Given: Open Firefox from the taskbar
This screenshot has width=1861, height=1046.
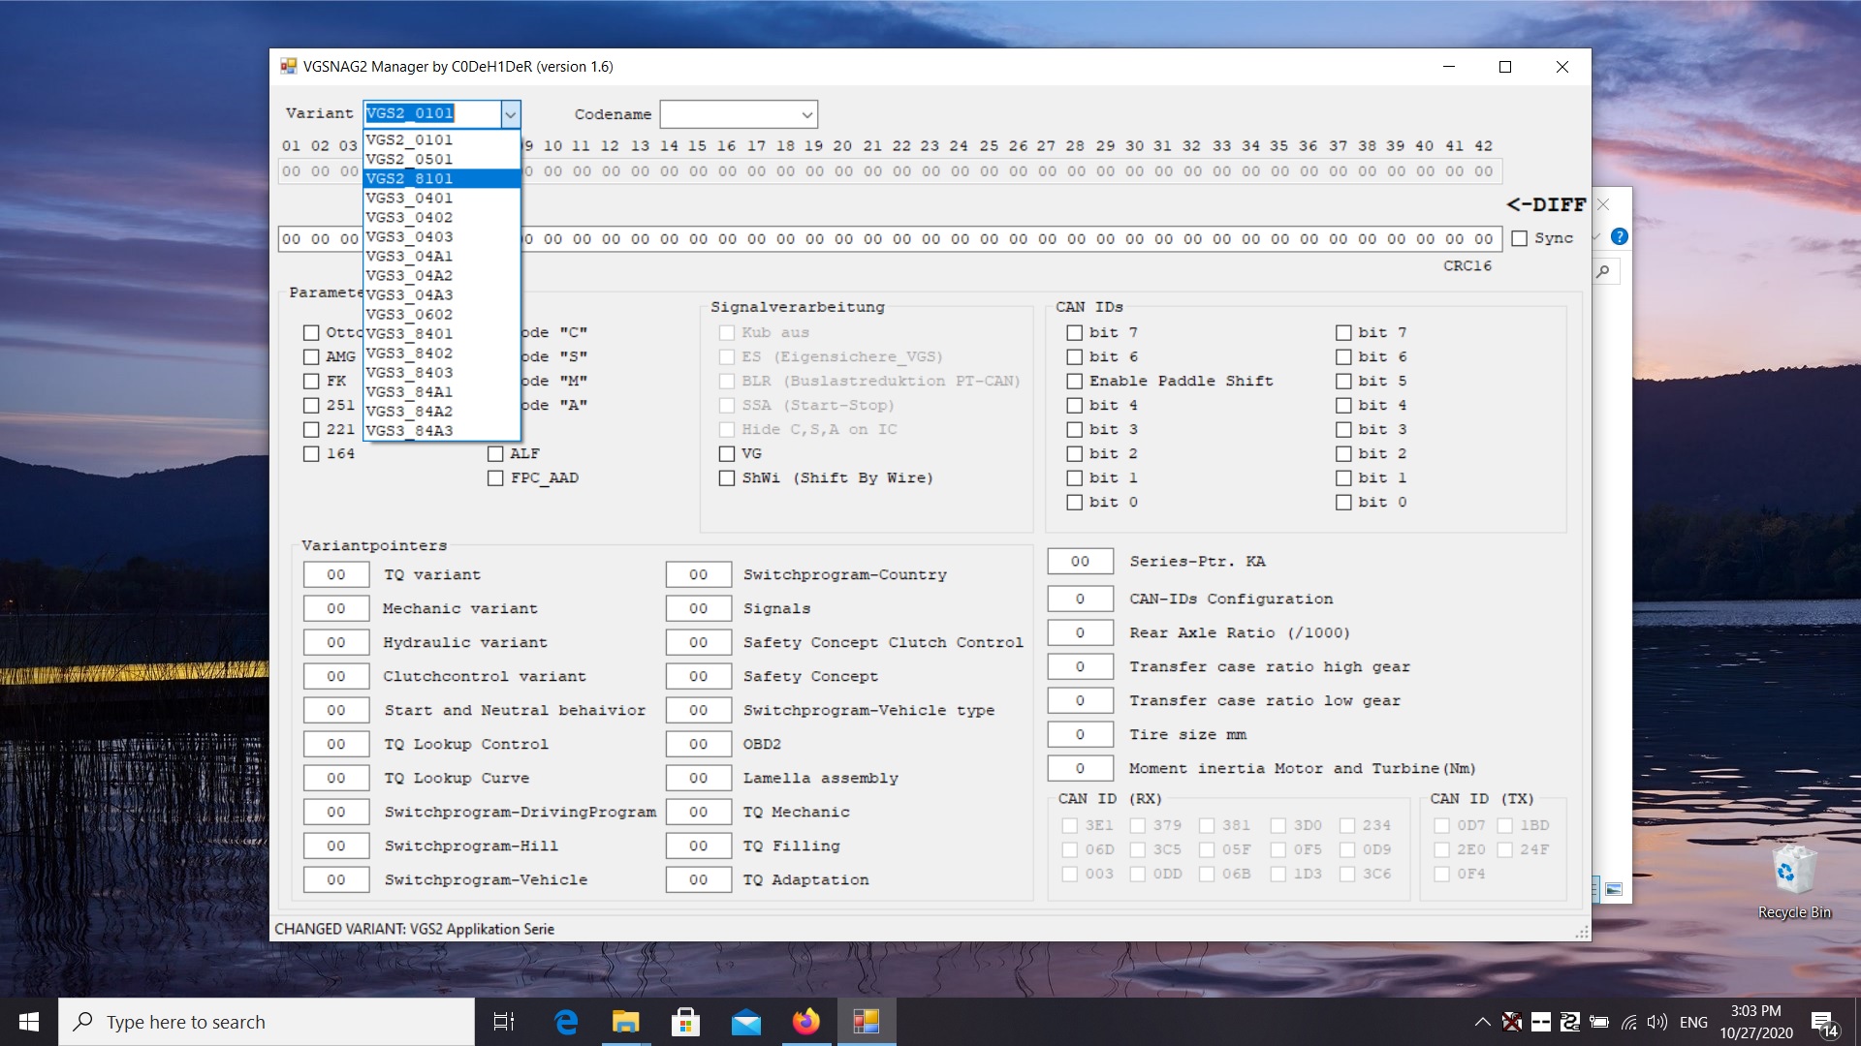Looking at the screenshot, I should (805, 1022).
